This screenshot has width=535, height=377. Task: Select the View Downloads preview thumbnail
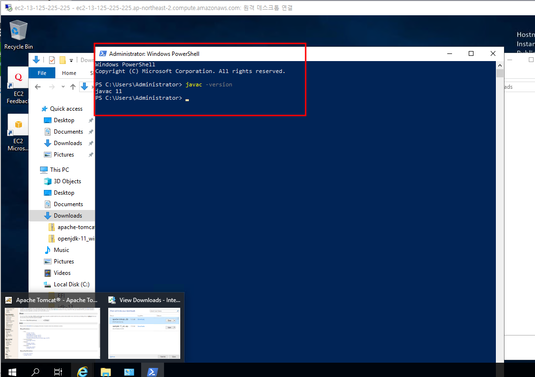pos(144,333)
